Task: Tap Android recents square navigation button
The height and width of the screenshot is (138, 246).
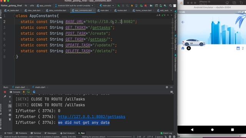Action: coord(232,130)
